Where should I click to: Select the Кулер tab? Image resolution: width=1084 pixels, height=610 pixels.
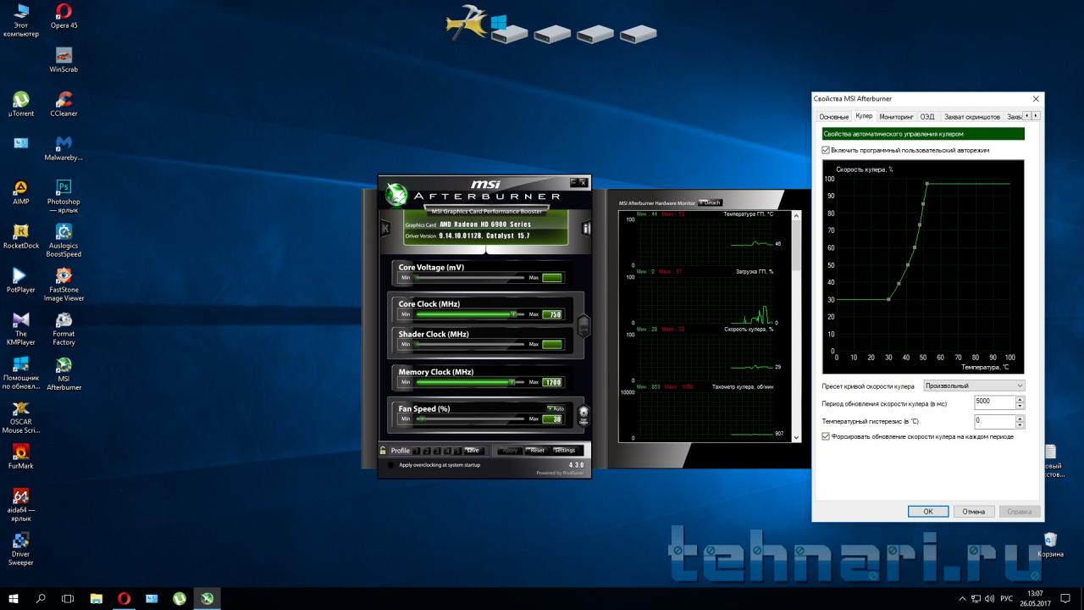pyautogui.click(x=864, y=115)
